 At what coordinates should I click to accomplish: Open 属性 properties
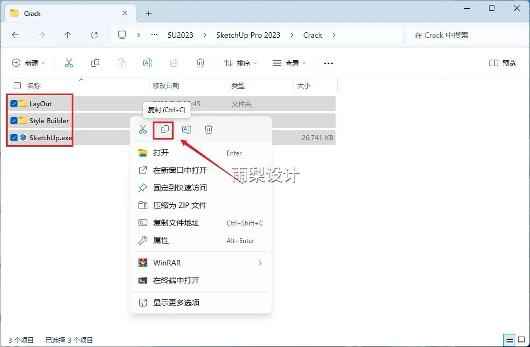coord(201,241)
